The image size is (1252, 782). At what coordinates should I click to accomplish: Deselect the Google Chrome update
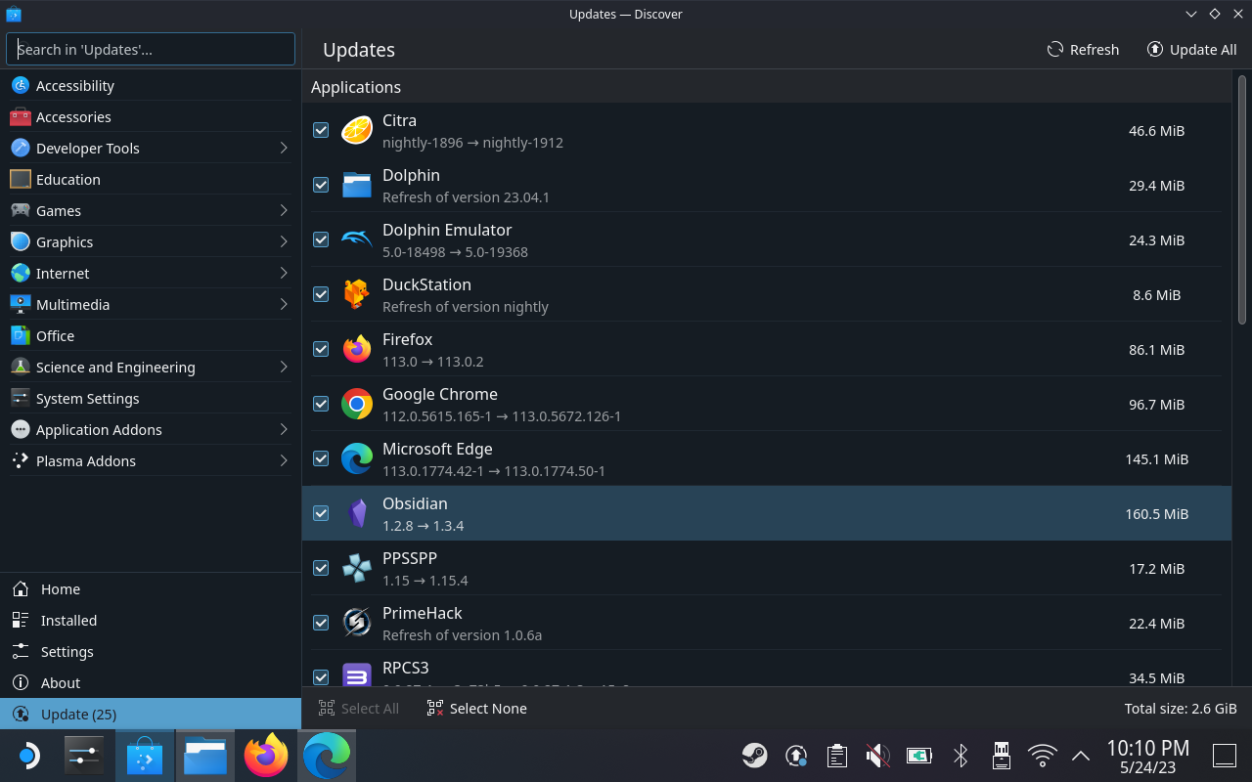click(x=321, y=403)
